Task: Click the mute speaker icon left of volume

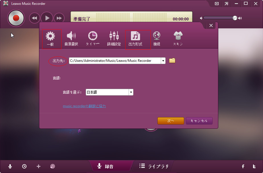Action: 201,18
